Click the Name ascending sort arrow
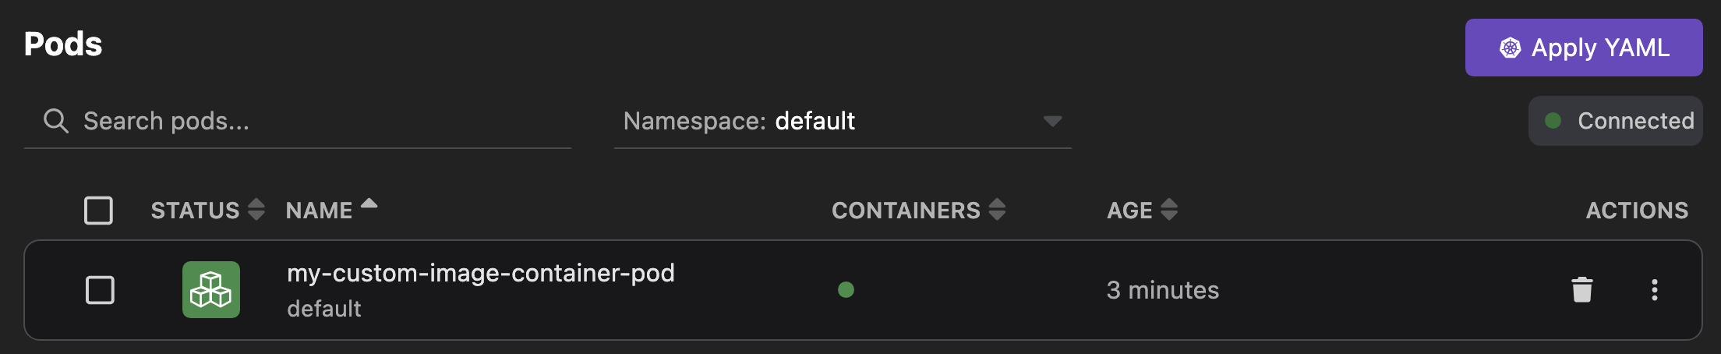This screenshot has width=1721, height=354. [x=369, y=204]
